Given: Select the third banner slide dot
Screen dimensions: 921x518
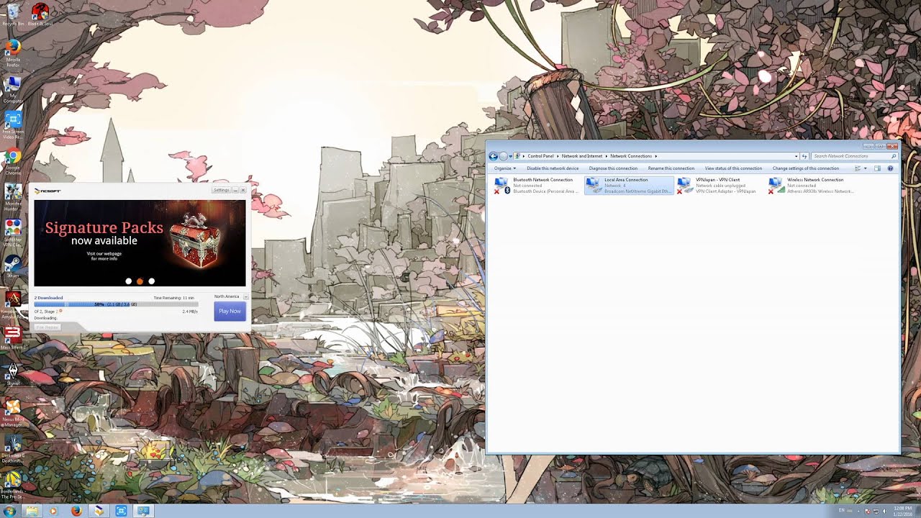Looking at the screenshot, I should [151, 281].
